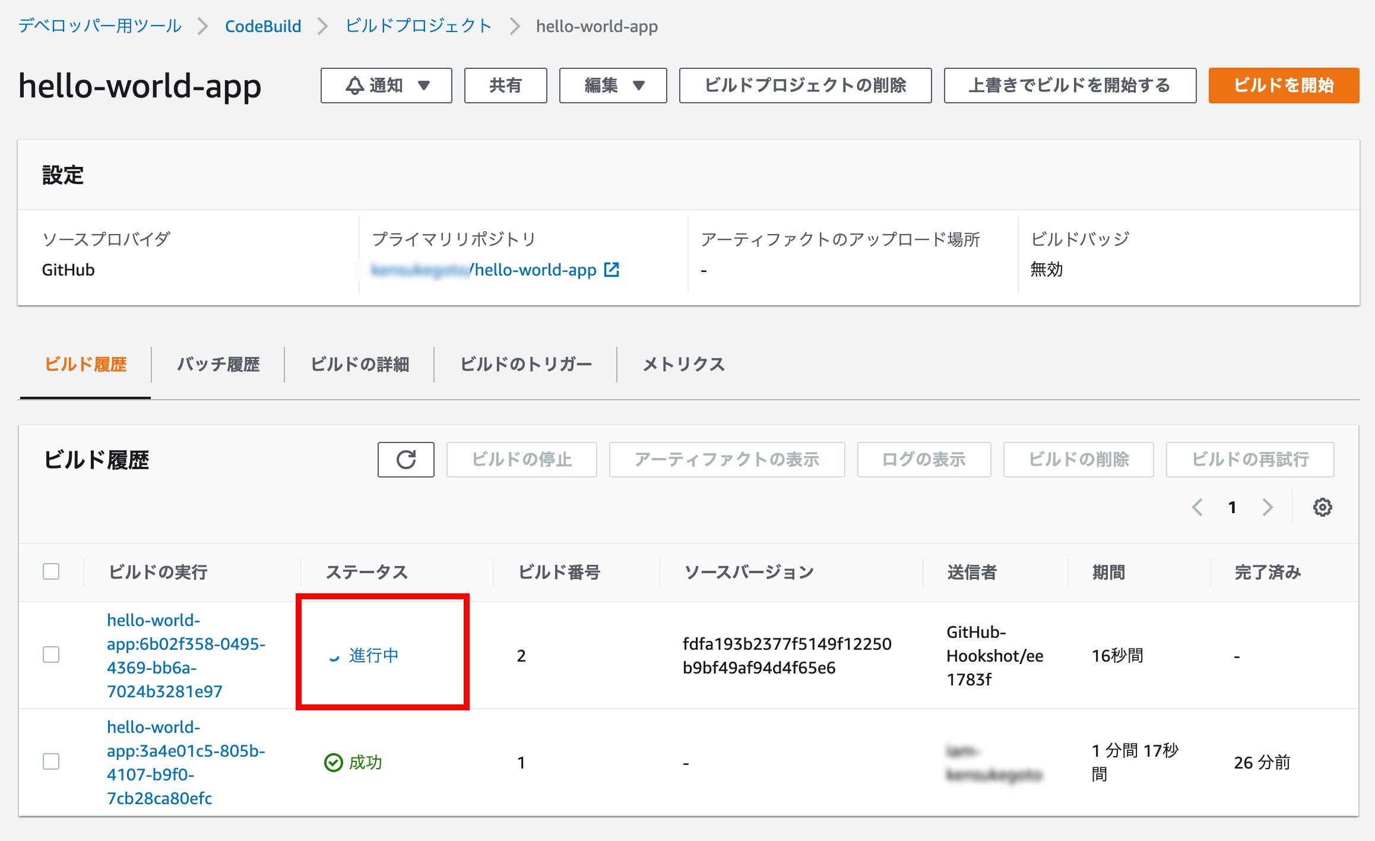Open the GitHub repository via external link icon
This screenshot has width=1375, height=841.
click(x=613, y=270)
